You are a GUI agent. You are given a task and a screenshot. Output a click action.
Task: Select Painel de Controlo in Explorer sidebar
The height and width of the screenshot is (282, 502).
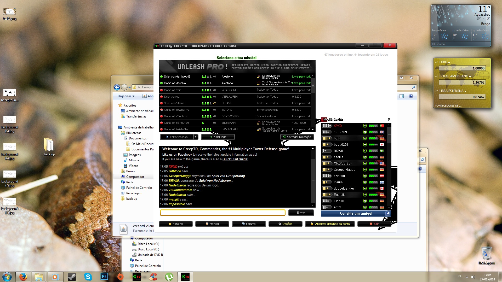click(139, 188)
